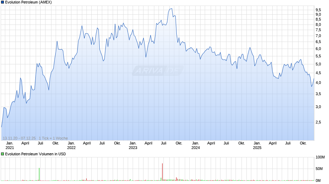Click the '8,5' price axis label
This screenshot has width=329, height=184.
coord(318,20)
